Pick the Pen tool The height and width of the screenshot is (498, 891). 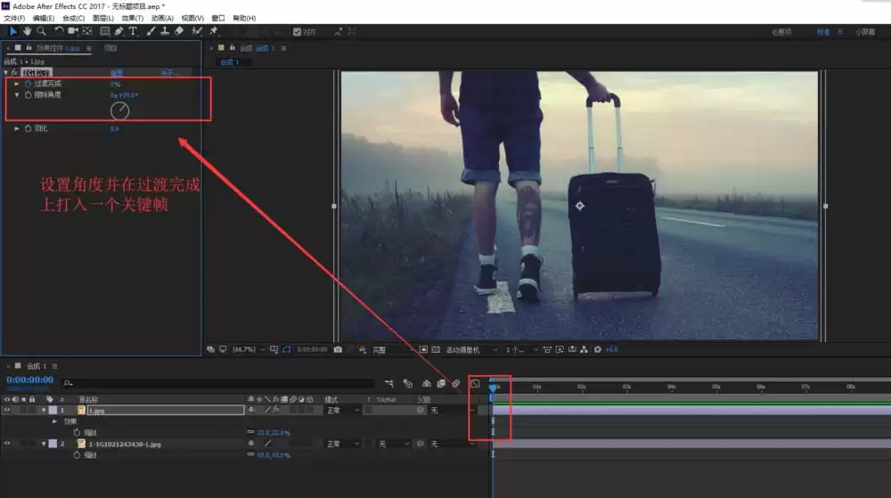[x=119, y=31]
